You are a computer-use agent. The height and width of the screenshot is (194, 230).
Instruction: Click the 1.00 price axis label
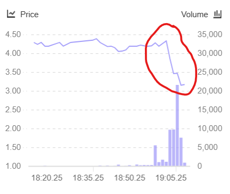[13, 166]
